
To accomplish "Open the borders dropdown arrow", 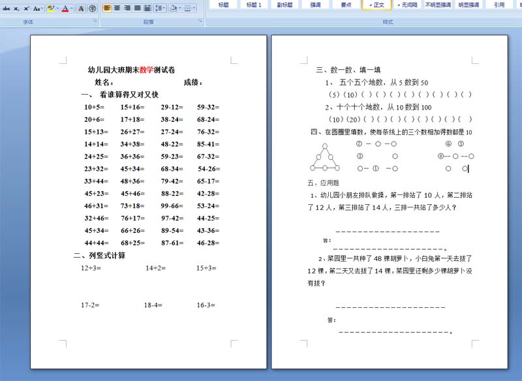I will [x=194, y=8].
